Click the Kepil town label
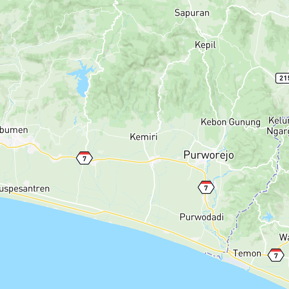Viewport: 289px width, 289px height. (x=205, y=45)
